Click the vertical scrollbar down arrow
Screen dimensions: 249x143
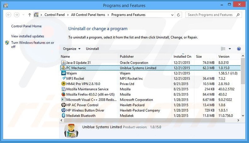pyautogui.click(x=243, y=116)
